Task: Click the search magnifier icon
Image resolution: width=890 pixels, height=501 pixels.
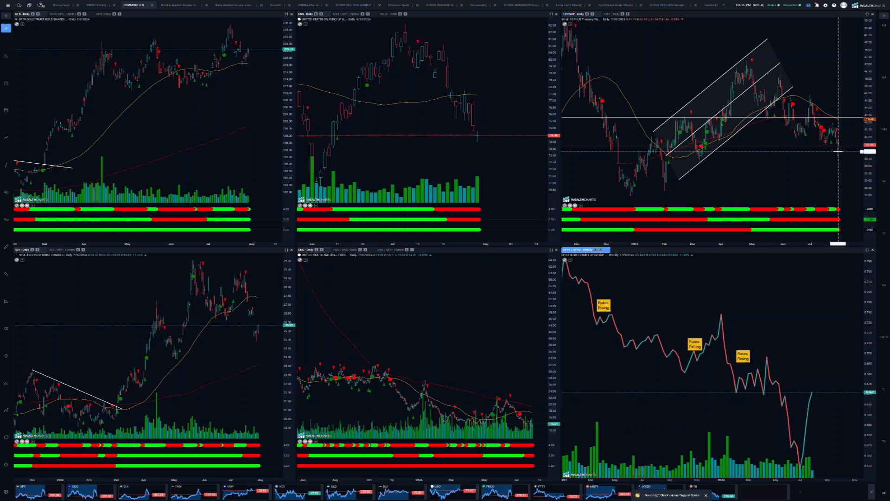Action: 19,5
